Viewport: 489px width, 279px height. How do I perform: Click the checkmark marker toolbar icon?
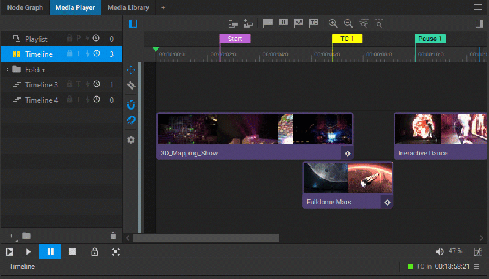point(298,23)
